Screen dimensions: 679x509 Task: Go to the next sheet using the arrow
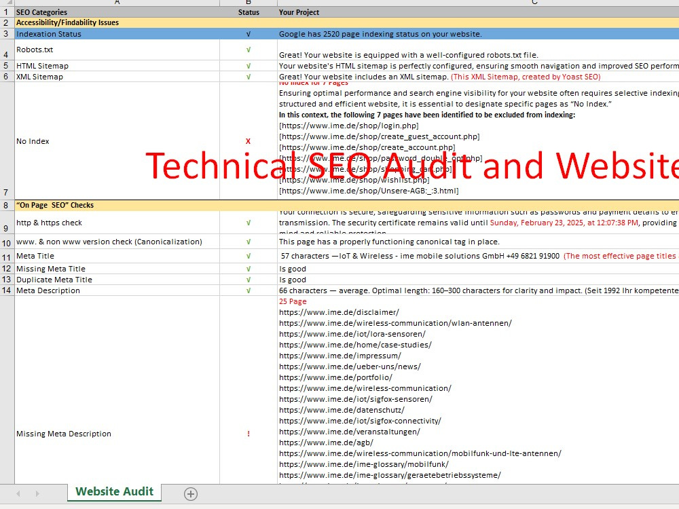click(x=37, y=494)
